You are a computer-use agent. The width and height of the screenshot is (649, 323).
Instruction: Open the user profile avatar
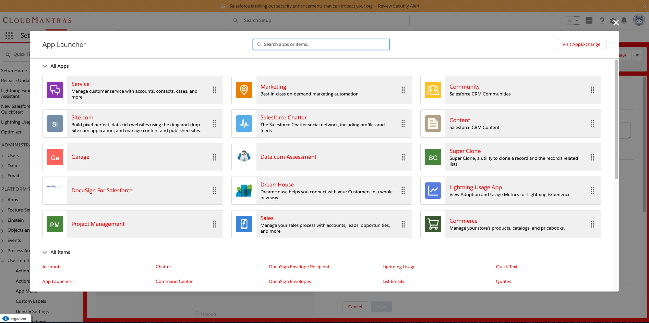639,20
